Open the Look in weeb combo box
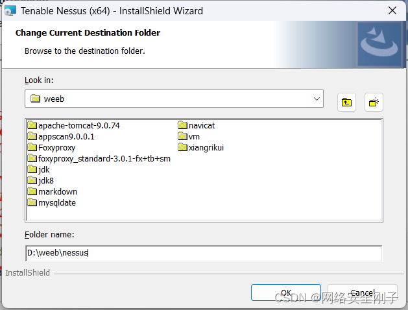 (x=174, y=99)
